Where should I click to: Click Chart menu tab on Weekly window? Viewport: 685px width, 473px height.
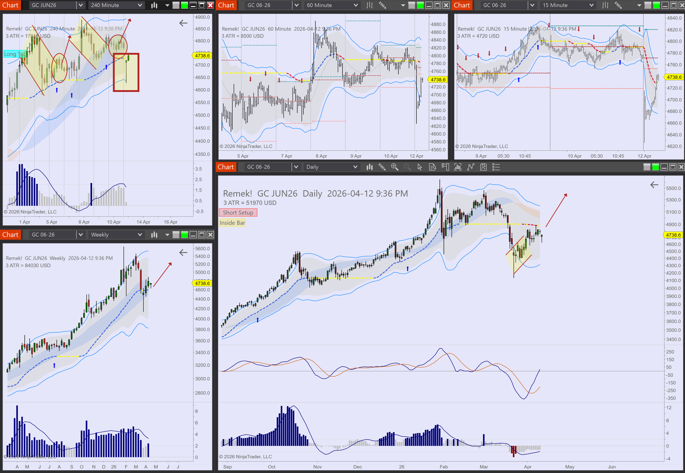click(10, 235)
